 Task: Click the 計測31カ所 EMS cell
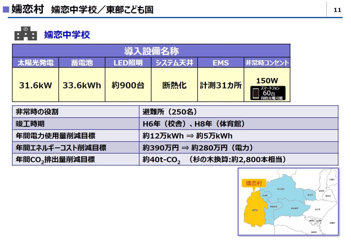(x=221, y=85)
